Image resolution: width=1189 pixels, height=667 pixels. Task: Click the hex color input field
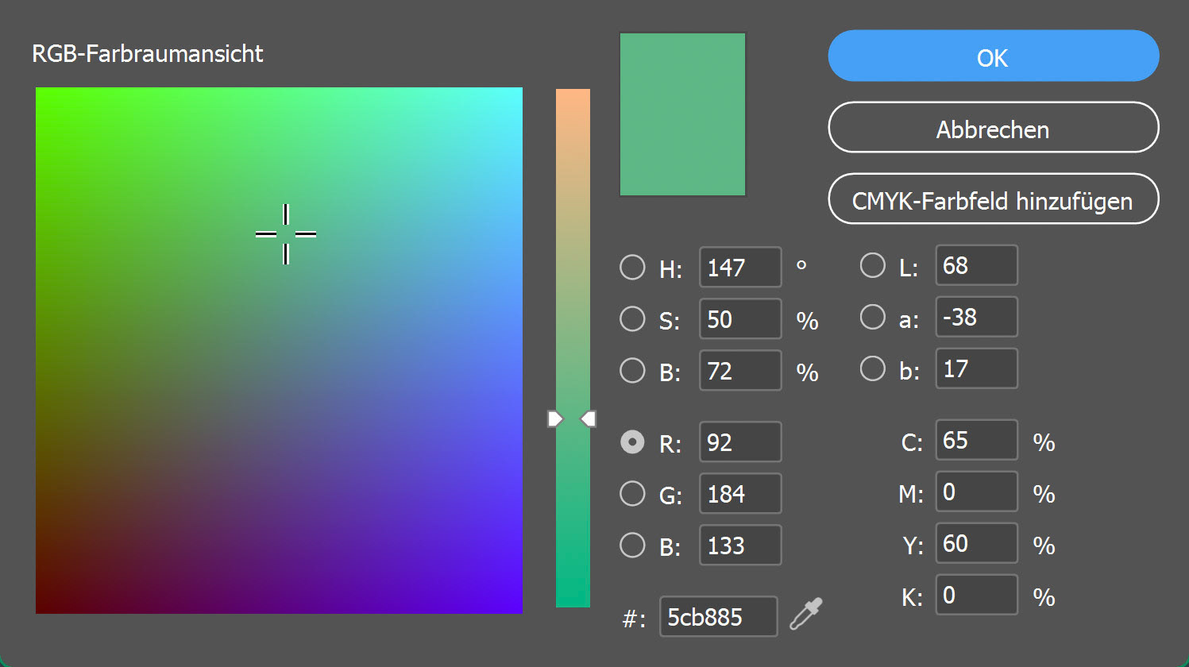click(717, 617)
